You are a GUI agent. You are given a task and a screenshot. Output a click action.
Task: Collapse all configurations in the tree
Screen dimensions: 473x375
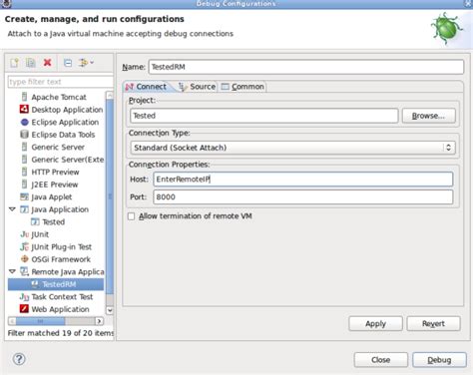pos(68,63)
